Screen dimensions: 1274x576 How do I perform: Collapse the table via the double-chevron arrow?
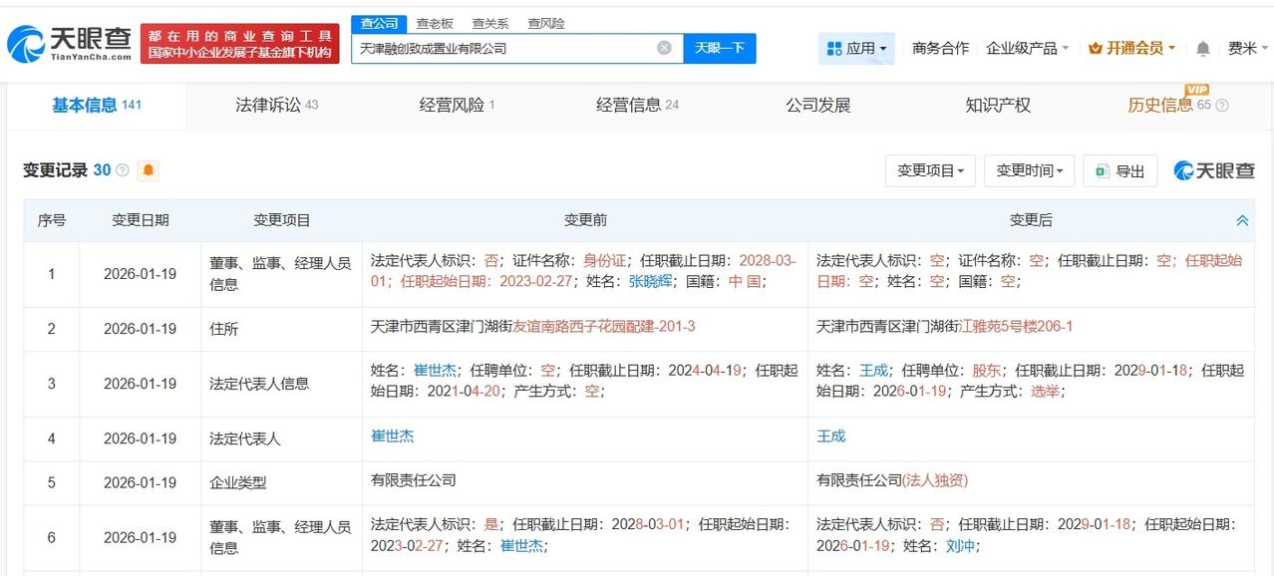[x=1241, y=219]
